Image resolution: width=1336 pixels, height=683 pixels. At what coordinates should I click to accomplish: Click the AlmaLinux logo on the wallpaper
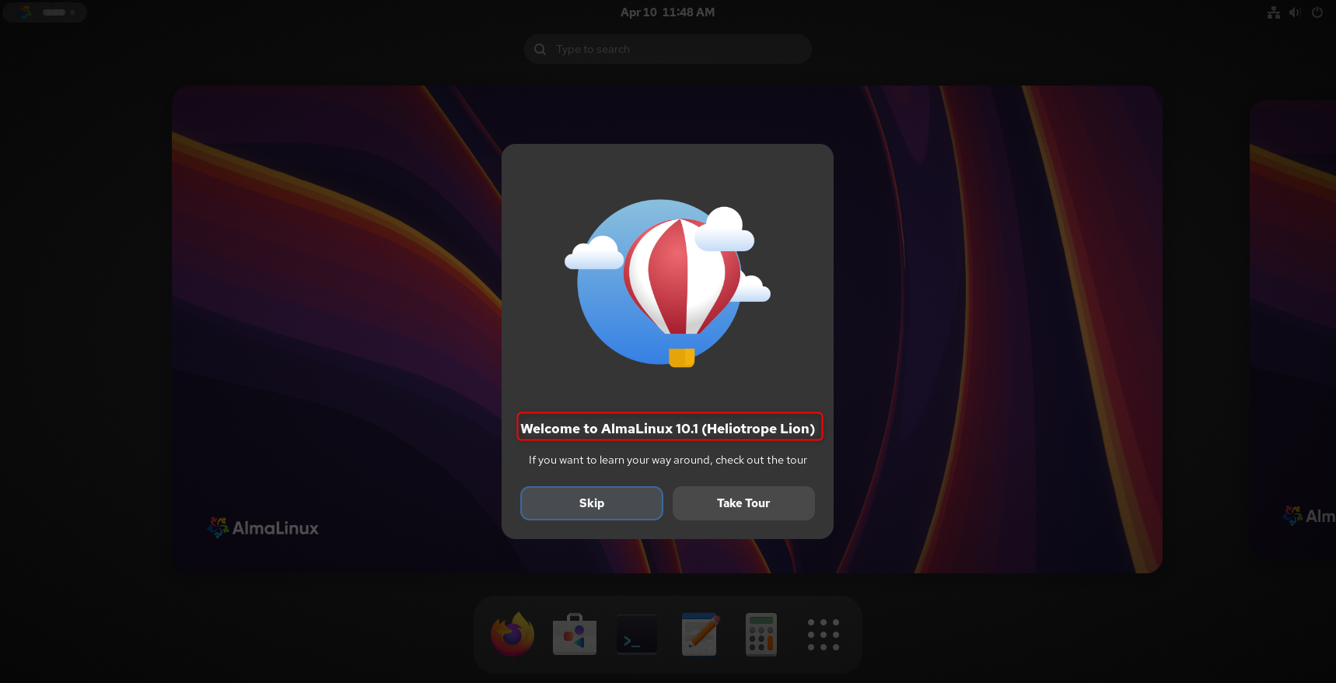tap(263, 528)
